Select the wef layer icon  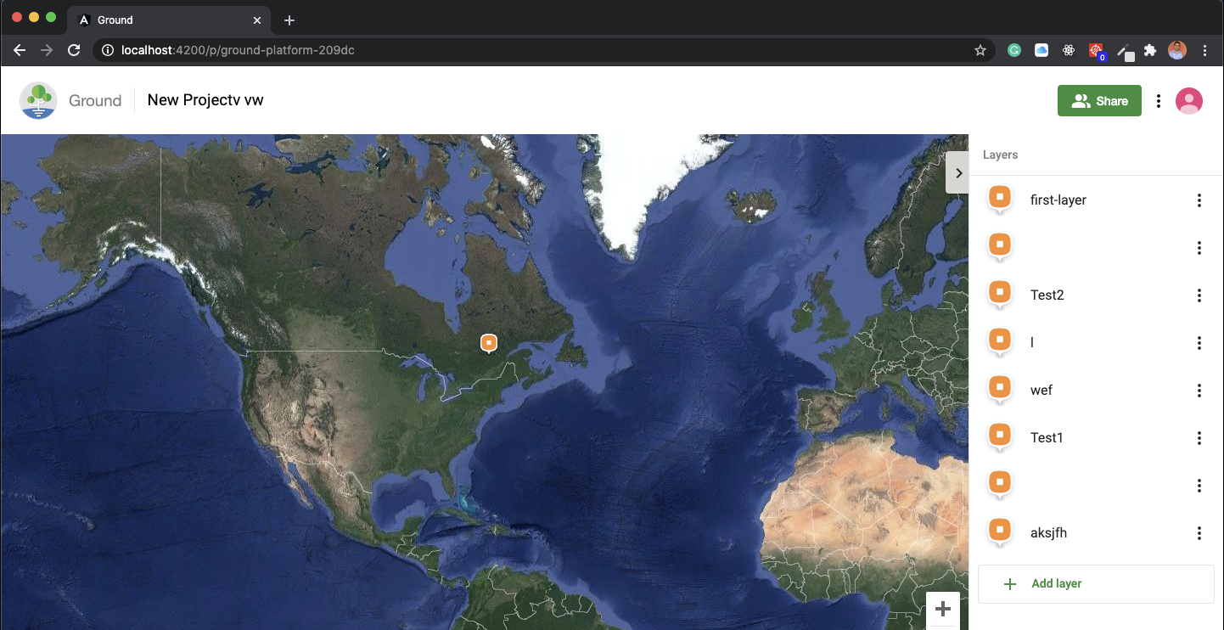(x=999, y=387)
